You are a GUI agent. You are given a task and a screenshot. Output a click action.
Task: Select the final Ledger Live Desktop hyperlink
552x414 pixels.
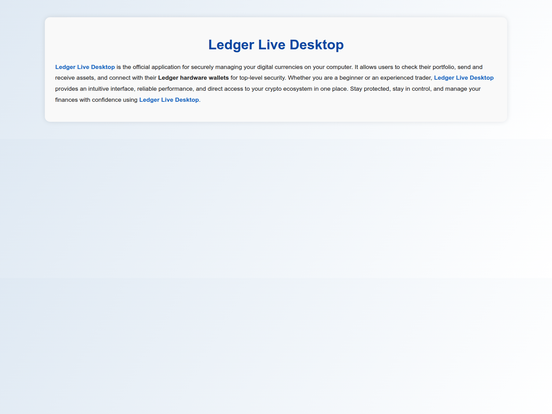(169, 100)
